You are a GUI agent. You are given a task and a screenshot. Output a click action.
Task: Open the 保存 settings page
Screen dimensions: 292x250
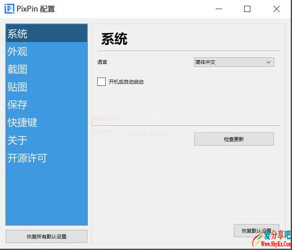(46, 104)
